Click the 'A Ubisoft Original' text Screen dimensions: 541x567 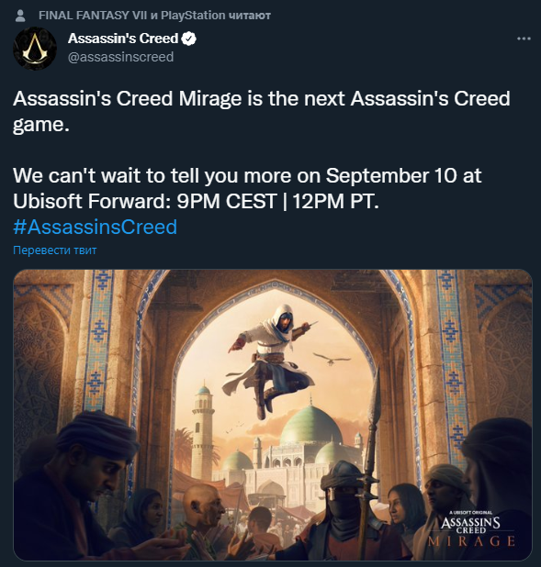point(471,512)
